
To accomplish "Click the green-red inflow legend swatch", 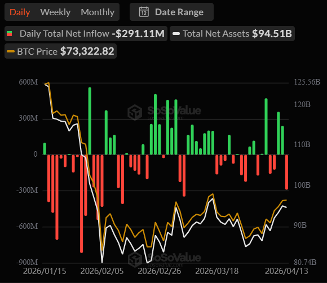I will 10,34.
